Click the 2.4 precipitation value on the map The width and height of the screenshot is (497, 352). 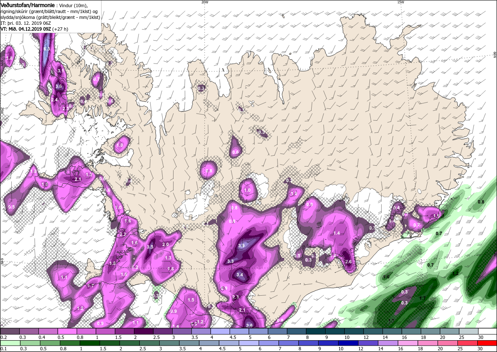coord(54,100)
